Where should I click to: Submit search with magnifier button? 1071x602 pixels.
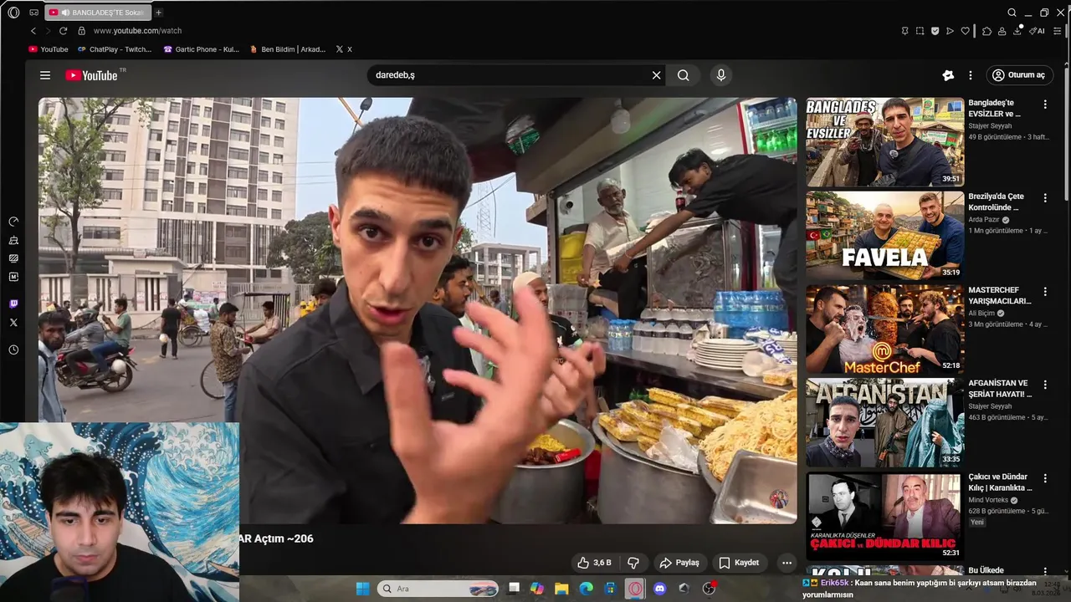pyautogui.click(x=684, y=75)
